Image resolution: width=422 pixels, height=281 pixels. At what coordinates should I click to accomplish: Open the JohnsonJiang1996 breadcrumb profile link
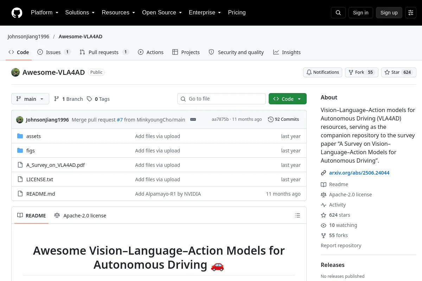click(x=28, y=37)
